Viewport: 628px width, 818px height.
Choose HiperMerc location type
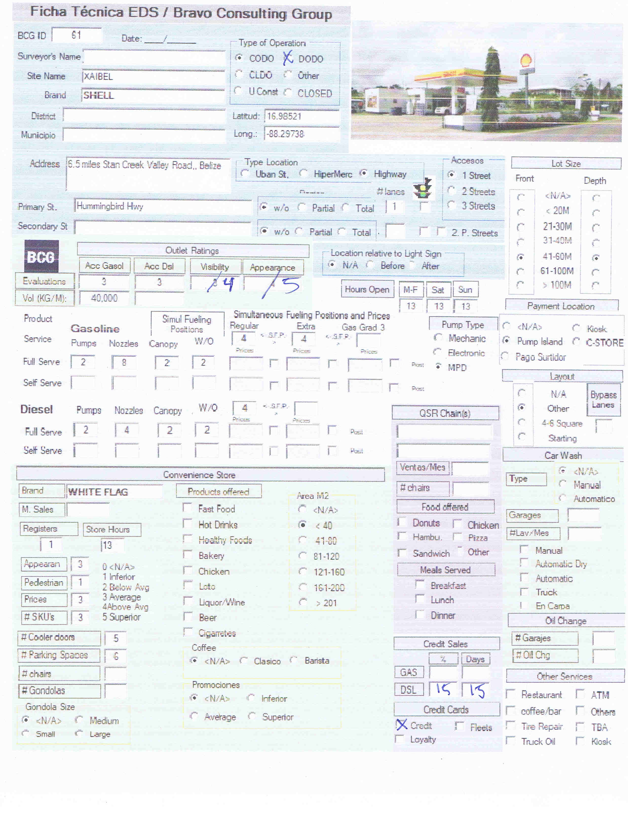(x=303, y=173)
